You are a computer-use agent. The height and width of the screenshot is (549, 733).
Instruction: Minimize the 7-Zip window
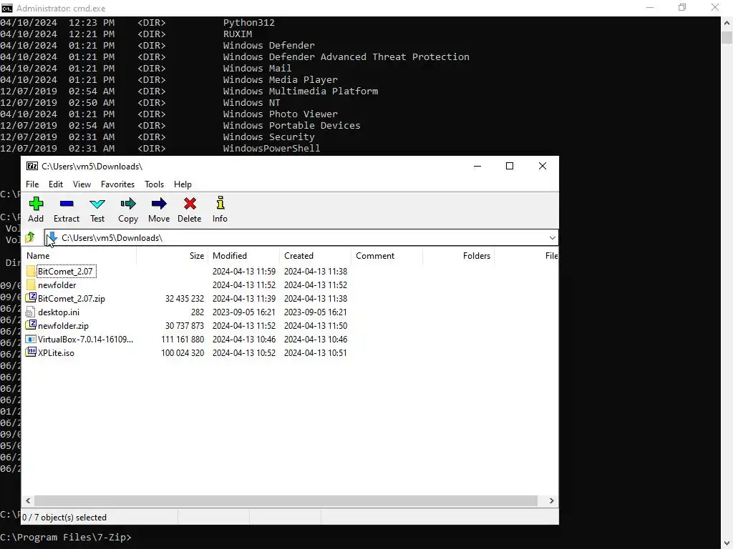tap(477, 166)
